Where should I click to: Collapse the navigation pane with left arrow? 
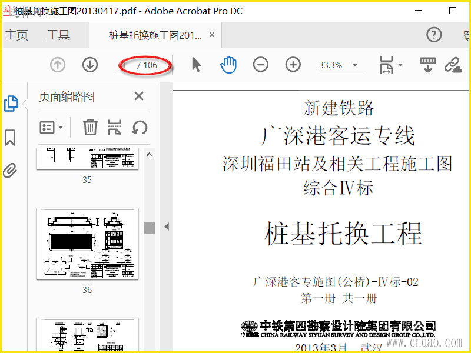(x=167, y=227)
